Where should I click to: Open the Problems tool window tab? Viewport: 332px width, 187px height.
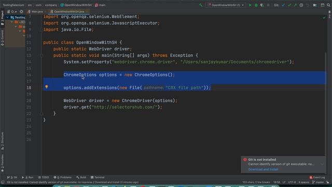pos(62,177)
